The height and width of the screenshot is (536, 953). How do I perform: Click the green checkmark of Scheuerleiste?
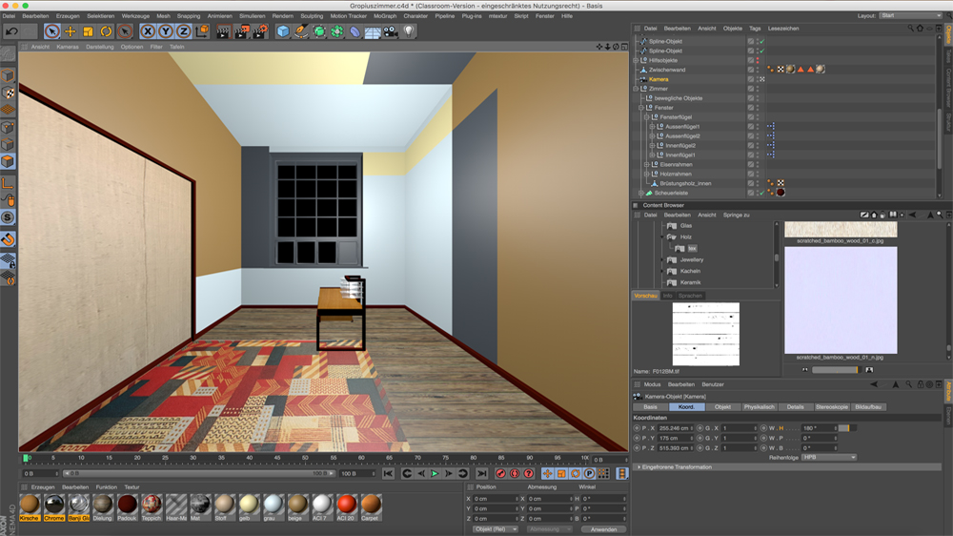point(760,193)
